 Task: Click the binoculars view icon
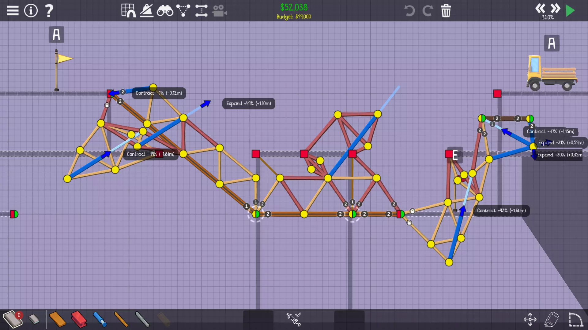(165, 11)
